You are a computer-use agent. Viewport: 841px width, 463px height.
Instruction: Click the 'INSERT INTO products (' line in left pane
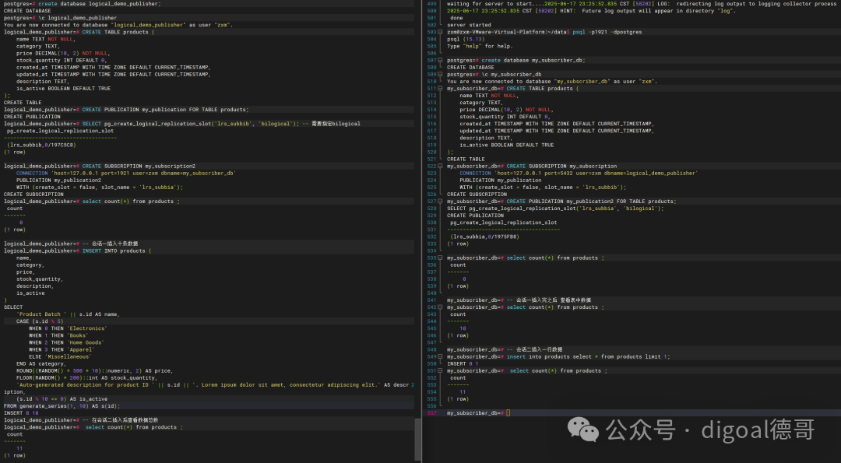[77, 251]
